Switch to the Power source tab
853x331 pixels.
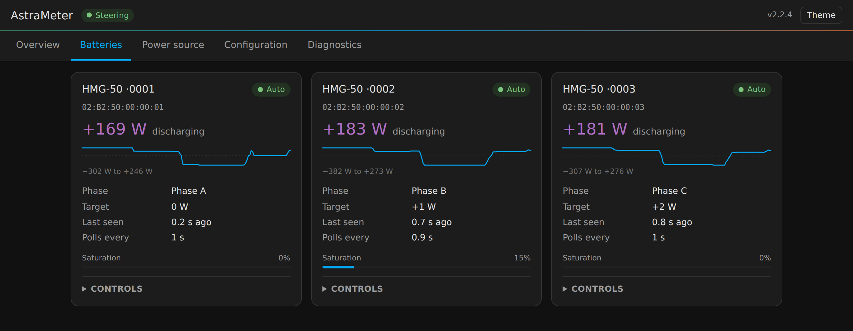[x=173, y=45]
